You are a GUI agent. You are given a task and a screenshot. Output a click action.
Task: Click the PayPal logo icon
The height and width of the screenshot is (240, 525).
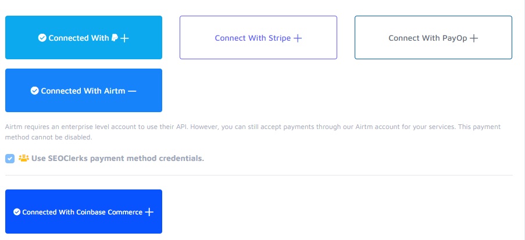[115, 38]
